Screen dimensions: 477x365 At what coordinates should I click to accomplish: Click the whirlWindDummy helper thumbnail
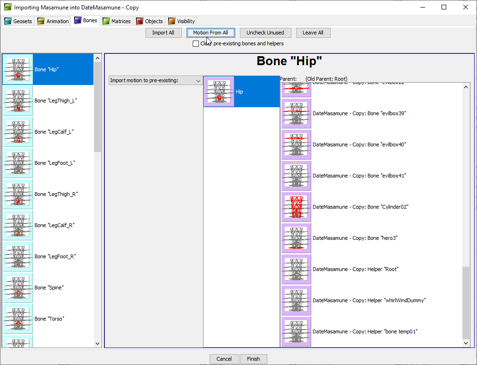[296, 300]
